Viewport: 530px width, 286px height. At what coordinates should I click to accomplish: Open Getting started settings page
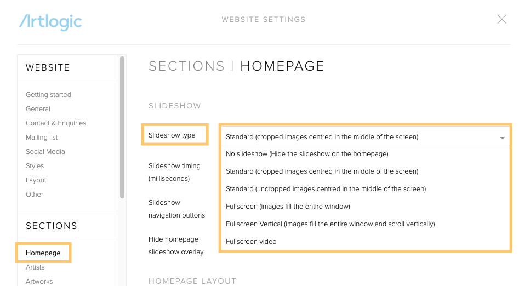48,95
